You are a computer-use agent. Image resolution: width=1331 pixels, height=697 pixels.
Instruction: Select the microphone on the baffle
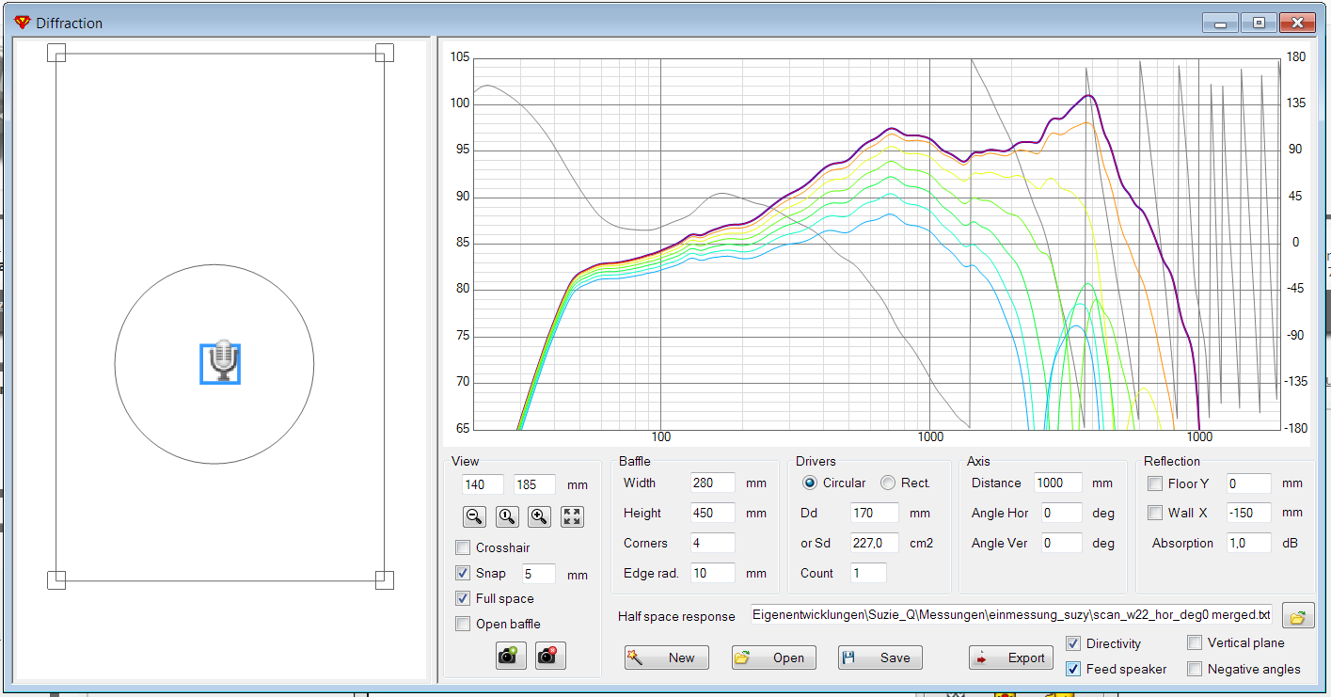click(x=220, y=363)
